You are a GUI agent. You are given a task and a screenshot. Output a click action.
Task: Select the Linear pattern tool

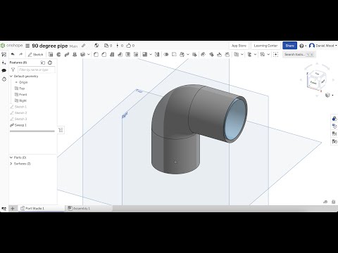145,54
